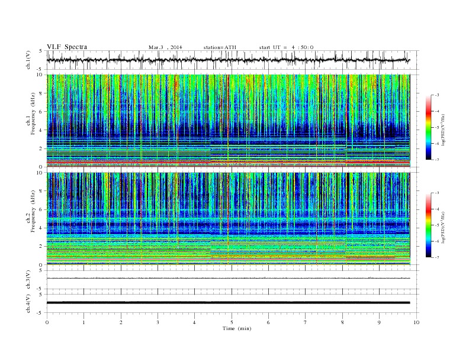469x362 pixels.
Task: Click the ch.1 frequency axis '2' tick label
Action: point(41,148)
